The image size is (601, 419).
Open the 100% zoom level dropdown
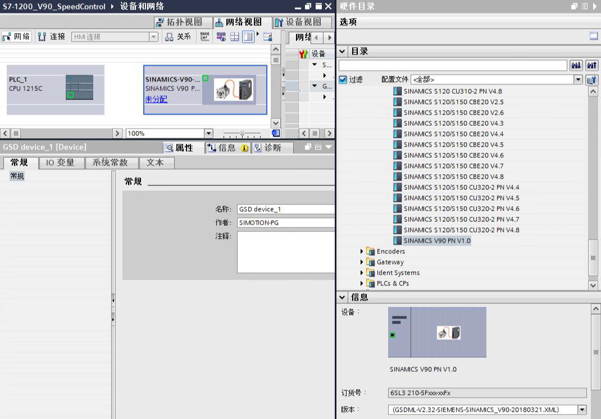pos(208,134)
